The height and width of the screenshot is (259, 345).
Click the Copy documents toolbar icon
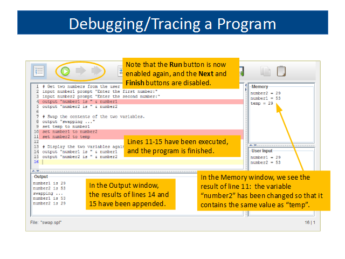click(265, 71)
